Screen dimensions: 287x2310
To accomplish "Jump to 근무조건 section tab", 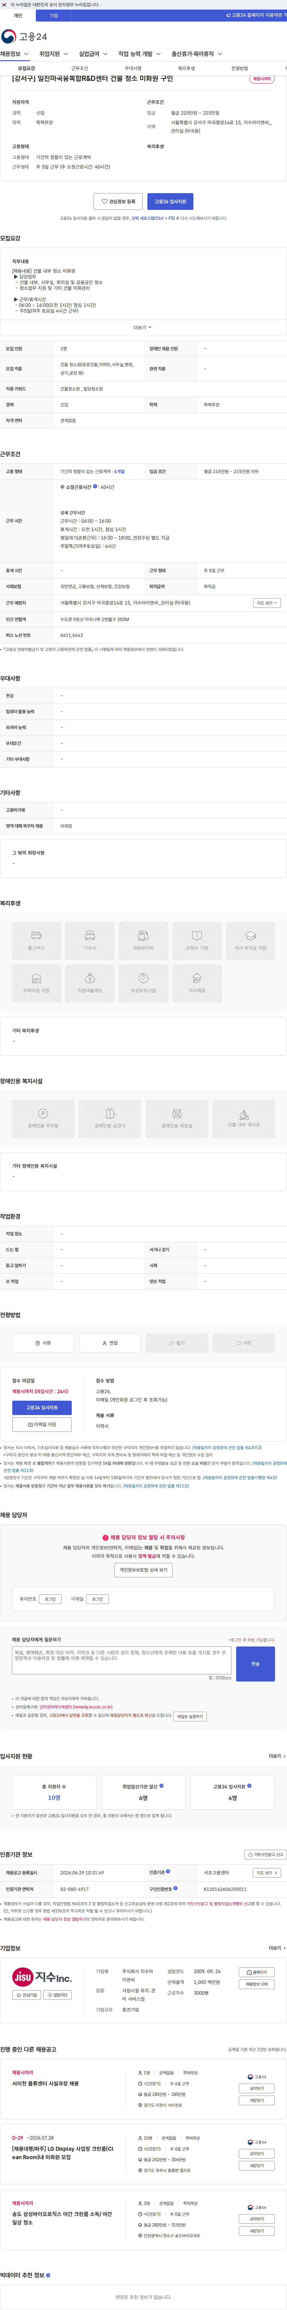I will pos(80,68).
